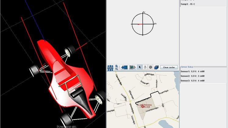This screenshot has width=228, height=128.
Task: Select the arrow pointer tool
Action: click(140, 68)
